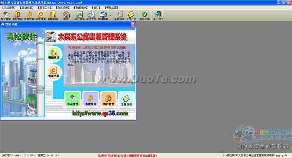Follow the www.qs36.com link
This screenshot has width=292, height=158.
pos(100,113)
